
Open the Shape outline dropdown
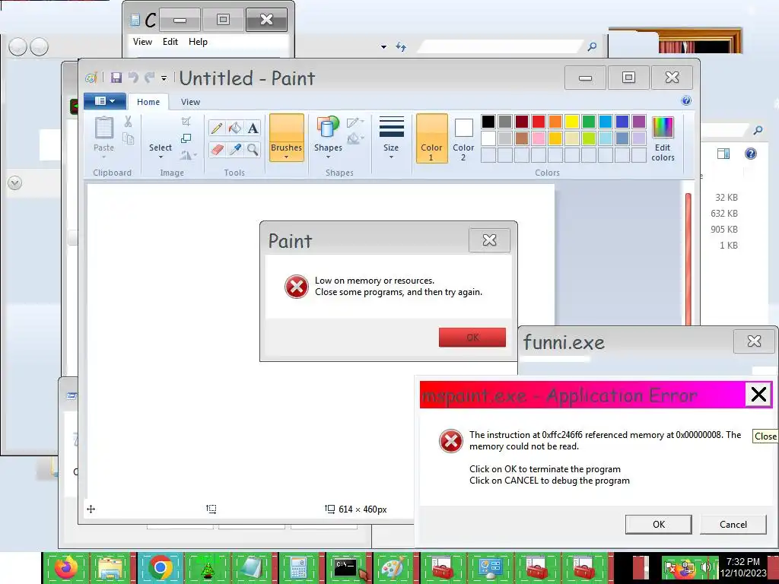[x=355, y=122]
